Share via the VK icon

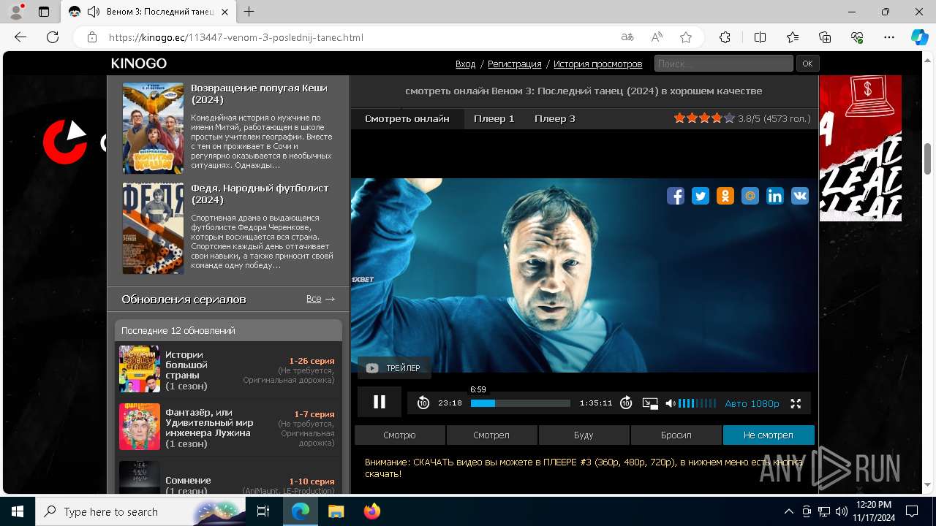tap(800, 196)
